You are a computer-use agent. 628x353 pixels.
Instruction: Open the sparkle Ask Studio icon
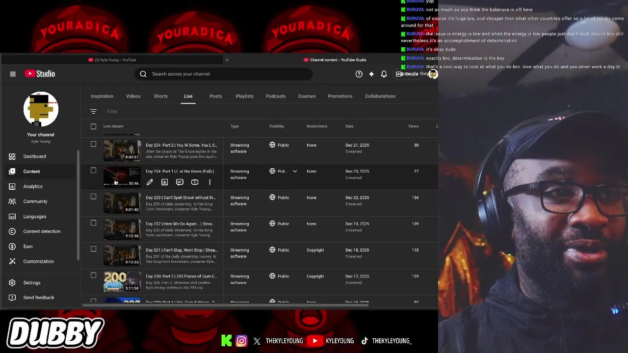371,74
